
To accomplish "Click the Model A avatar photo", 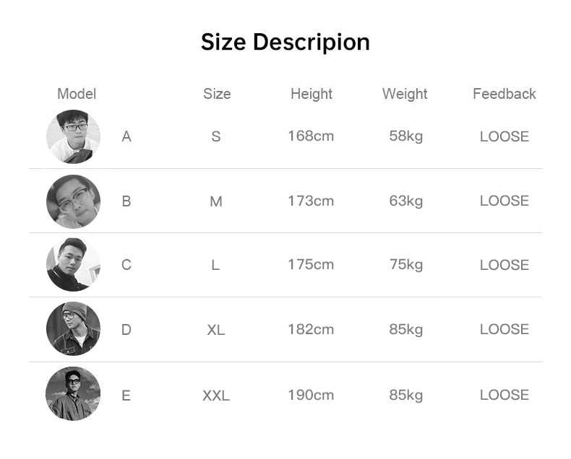I will 73,136.
